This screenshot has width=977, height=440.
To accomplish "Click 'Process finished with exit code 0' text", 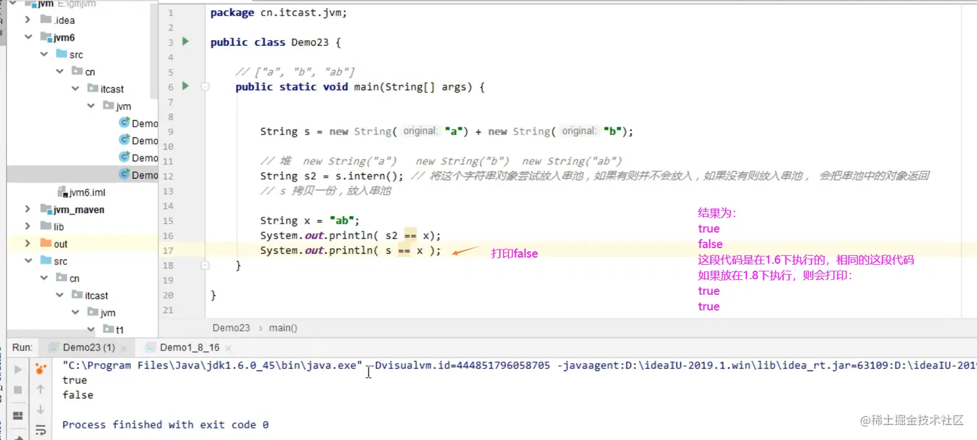I will point(165,424).
